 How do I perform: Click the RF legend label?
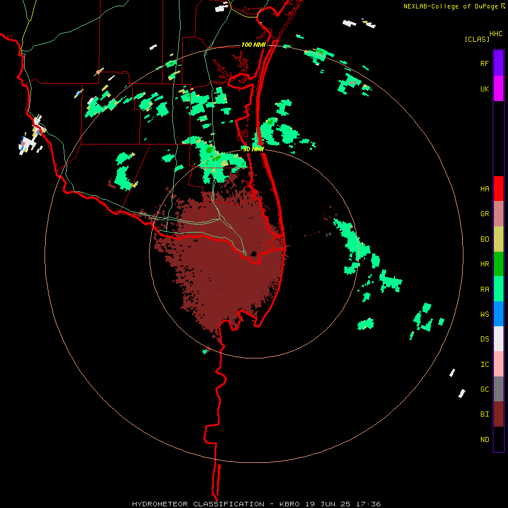(484, 63)
